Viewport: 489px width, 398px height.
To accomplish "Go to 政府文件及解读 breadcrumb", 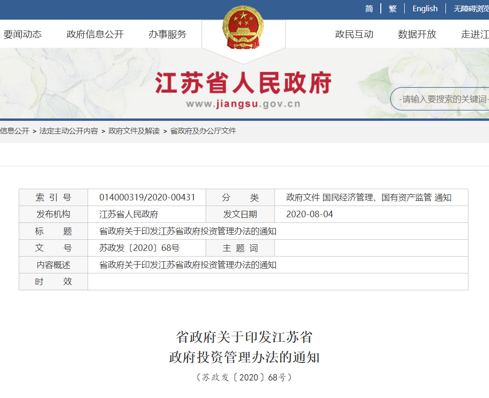I will coord(134,131).
